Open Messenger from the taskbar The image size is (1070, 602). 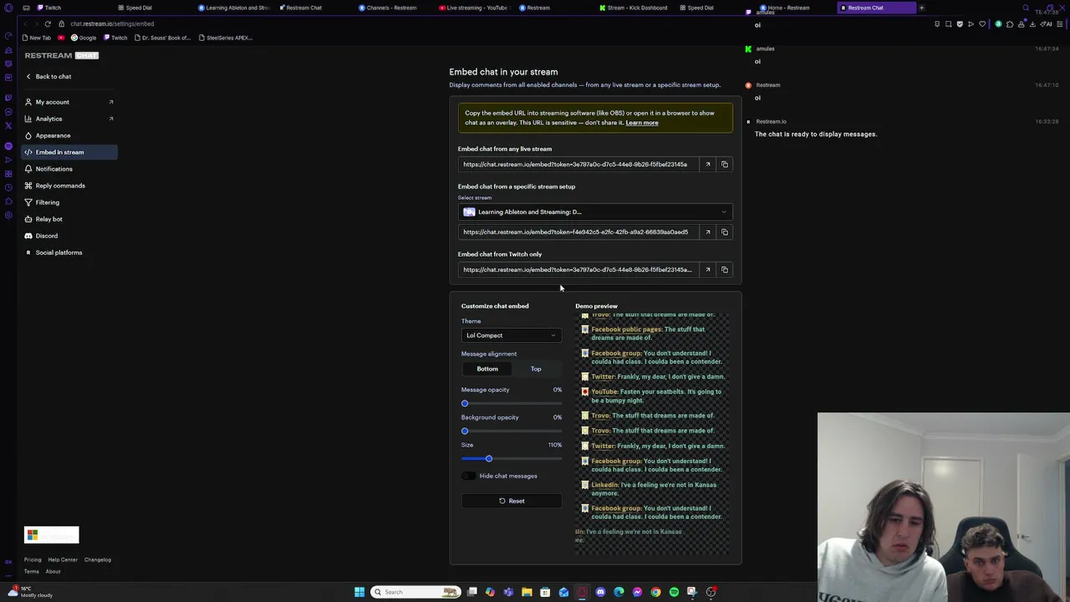coord(637,592)
